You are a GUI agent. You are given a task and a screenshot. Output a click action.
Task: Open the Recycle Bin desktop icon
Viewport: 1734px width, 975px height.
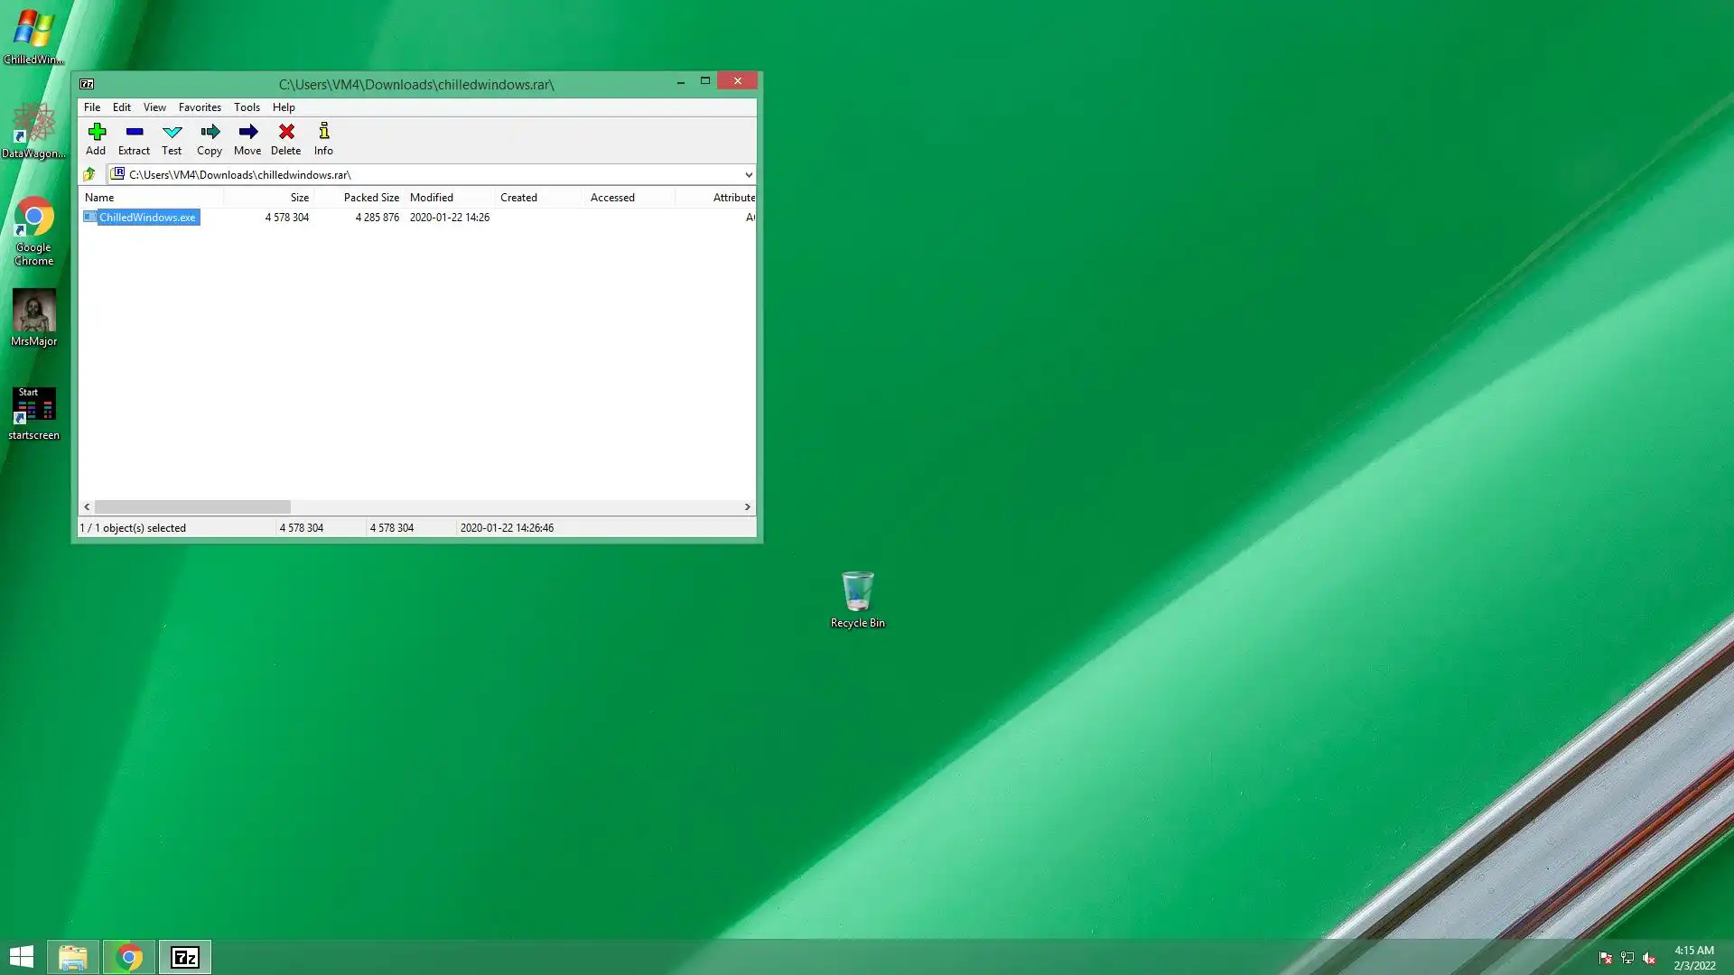(857, 599)
